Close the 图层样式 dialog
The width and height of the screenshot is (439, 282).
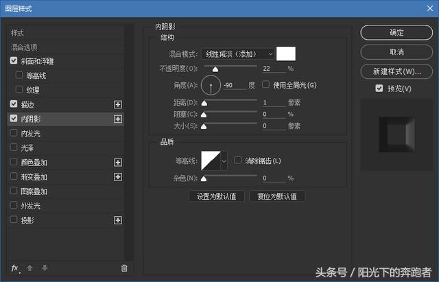pos(430,8)
